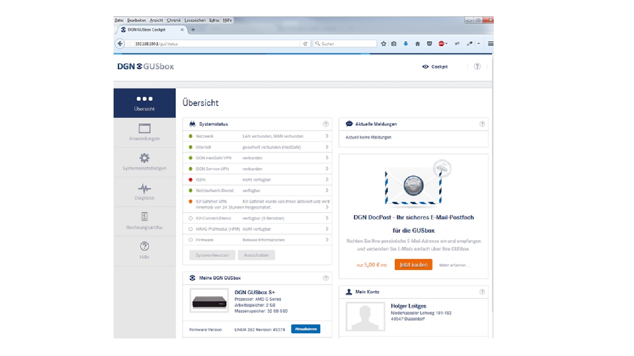Click 'LINUX 262 Revision 45378' text
This screenshot has height=356, width=634.
pyautogui.click(x=259, y=329)
